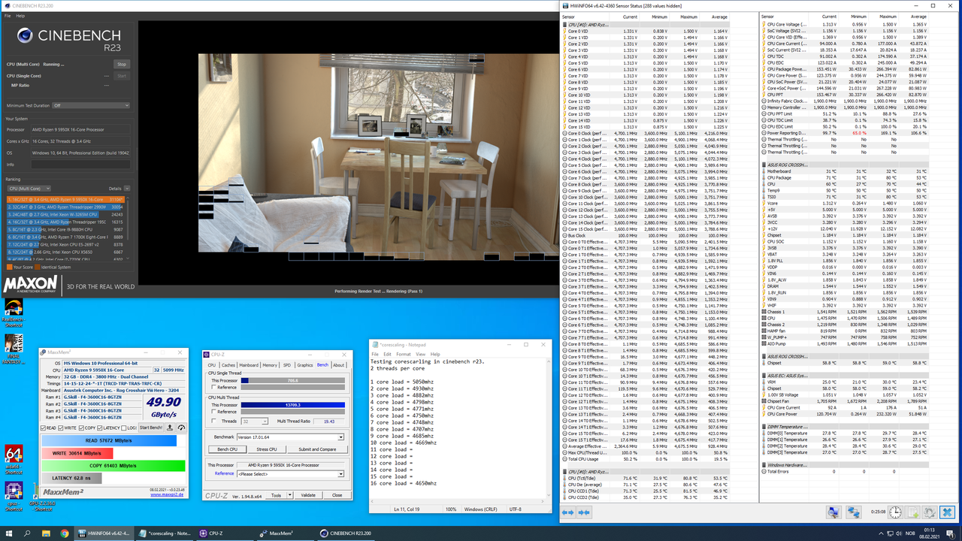Toggle WRITE checkbox in MaxxMem
Screen dimensions: 962x541
(60, 428)
